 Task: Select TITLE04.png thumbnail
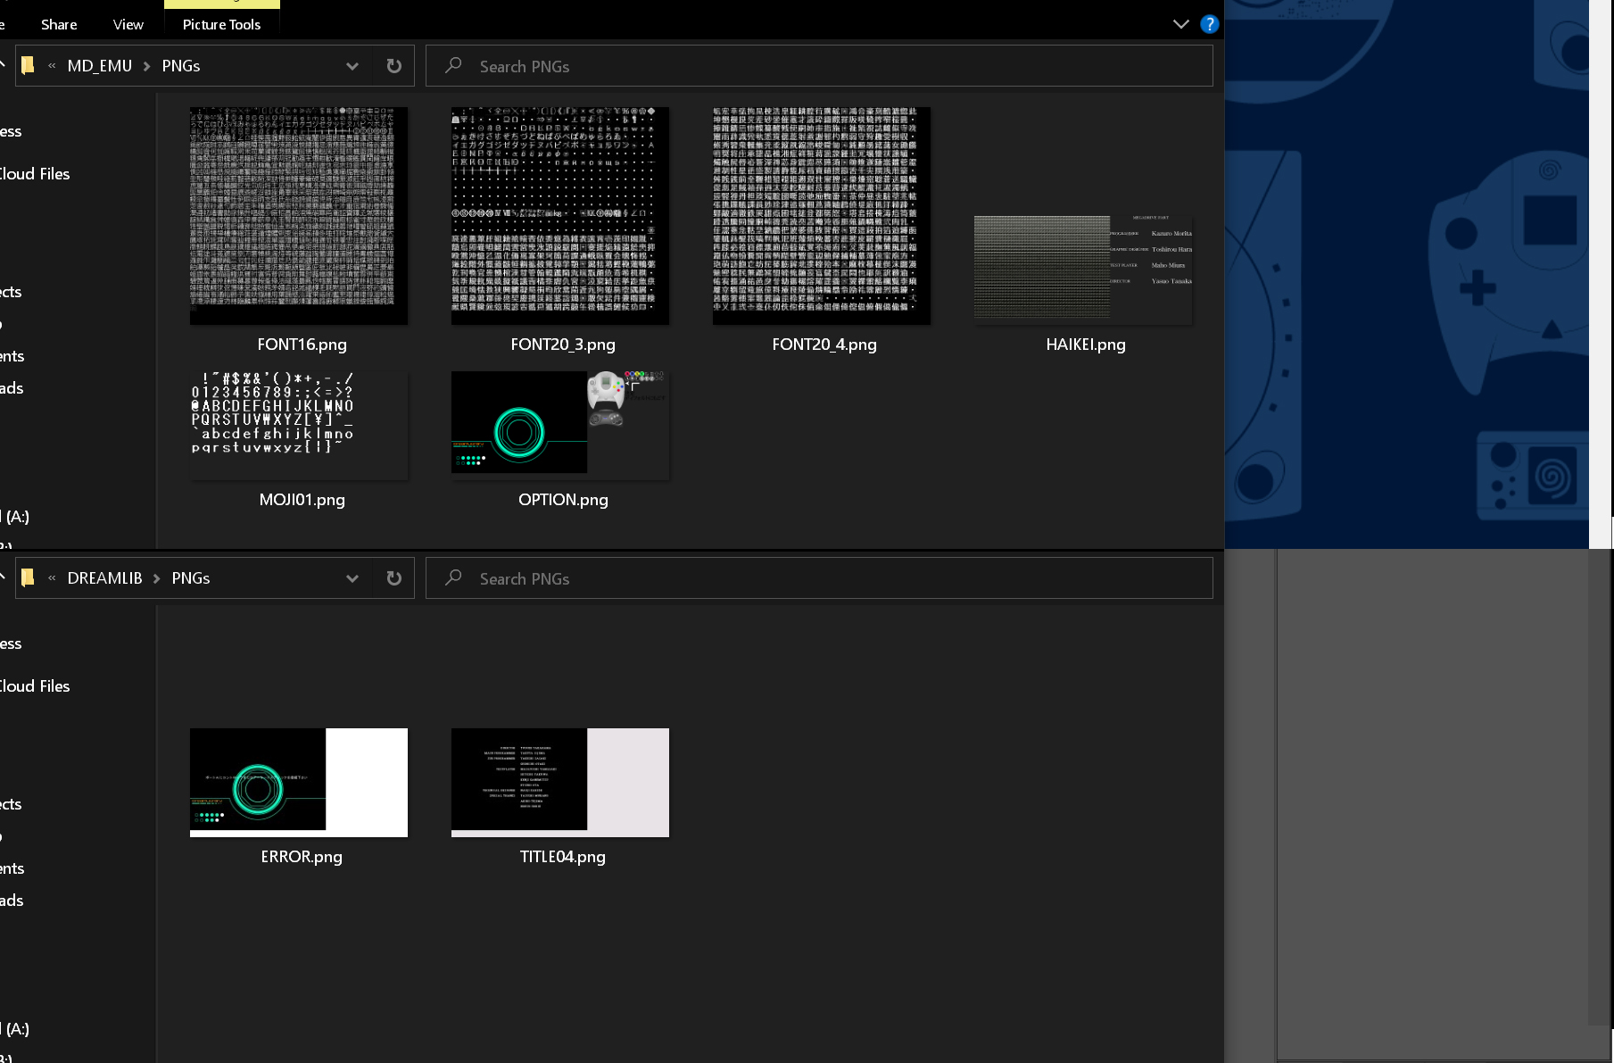560,783
